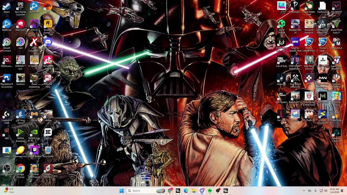
Task: Open the PlayStation Accessories icon
Action: pos(7,81)
